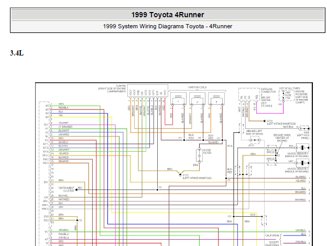Click the 'IGF' terminal label on left connector
The width and height of the screenshot is (327, 246).
pos(46,197)
